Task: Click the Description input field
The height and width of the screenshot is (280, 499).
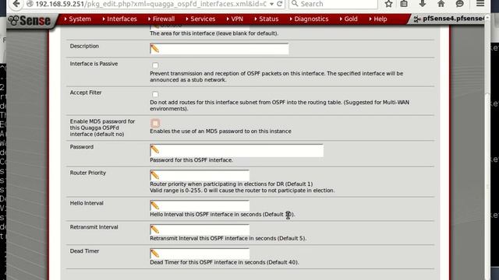Action: coord(219,48)
